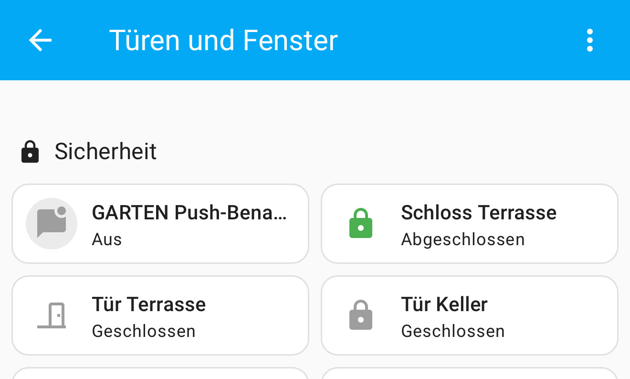630x379 pixels.
Task: Click the black Sicherheit lock icon
Action: pyautogui.click(x=30, y=152)
